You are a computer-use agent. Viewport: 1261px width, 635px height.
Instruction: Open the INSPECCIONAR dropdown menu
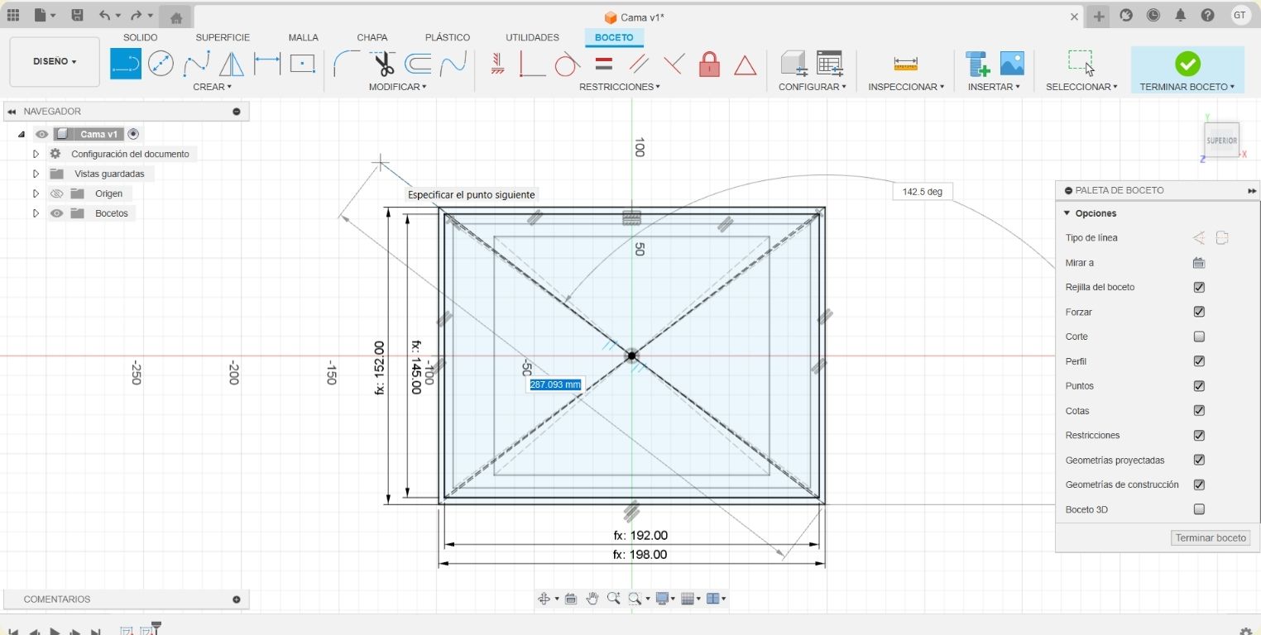[x=906, y=87]
